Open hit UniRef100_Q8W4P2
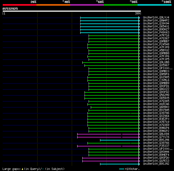 tap(156, 20)
